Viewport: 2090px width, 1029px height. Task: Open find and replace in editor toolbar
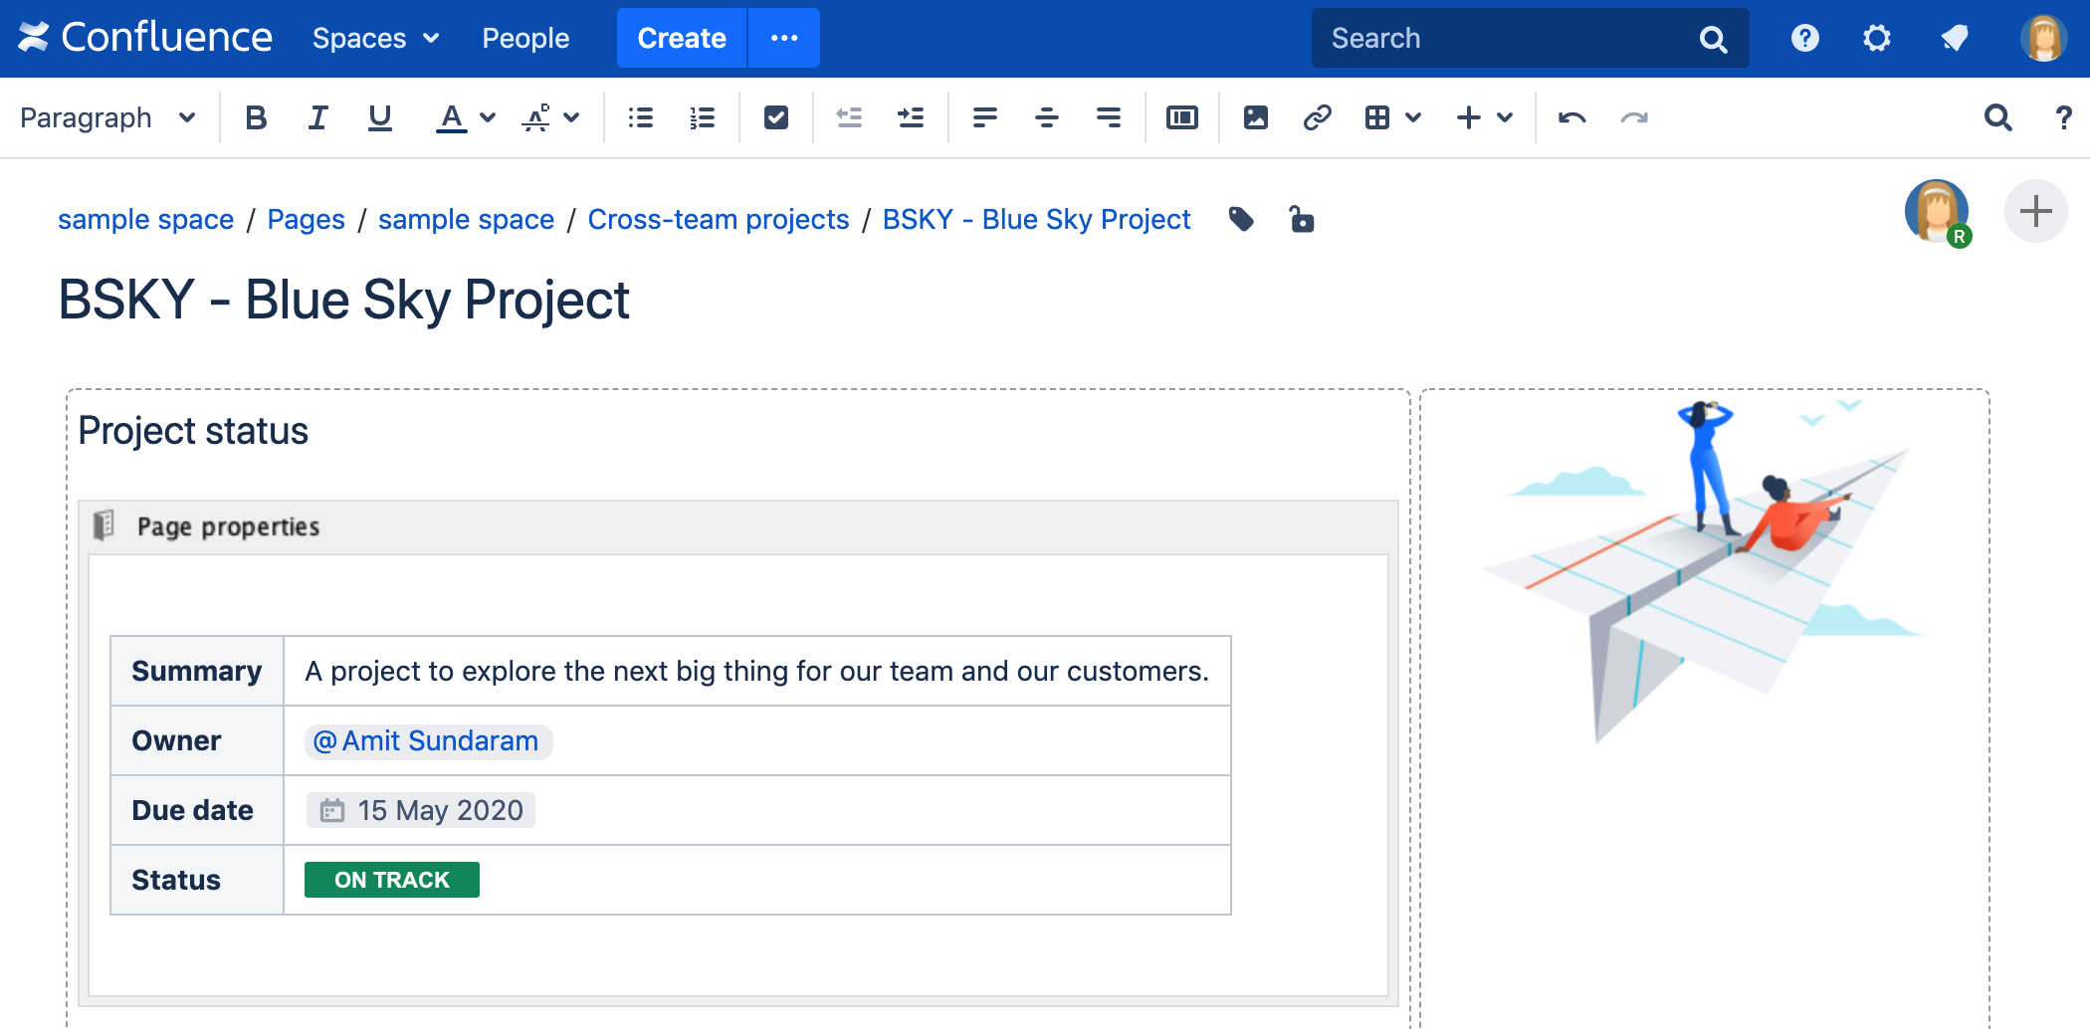click(1998, 117)
